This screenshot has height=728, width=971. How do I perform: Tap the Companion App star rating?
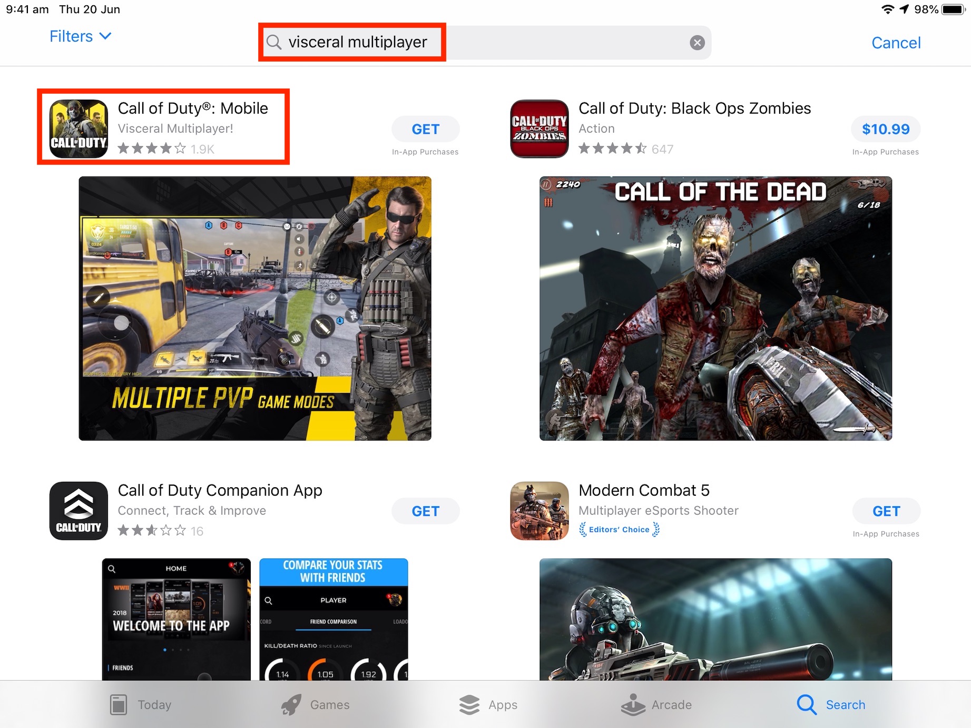pos(152,530)
